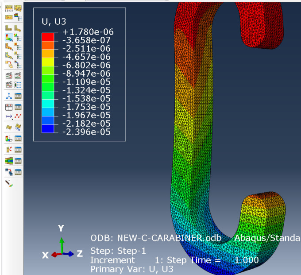Start Animate: Time History
Image resolution: width=301 pixels, height=275 pixels.
click(18, 75)
